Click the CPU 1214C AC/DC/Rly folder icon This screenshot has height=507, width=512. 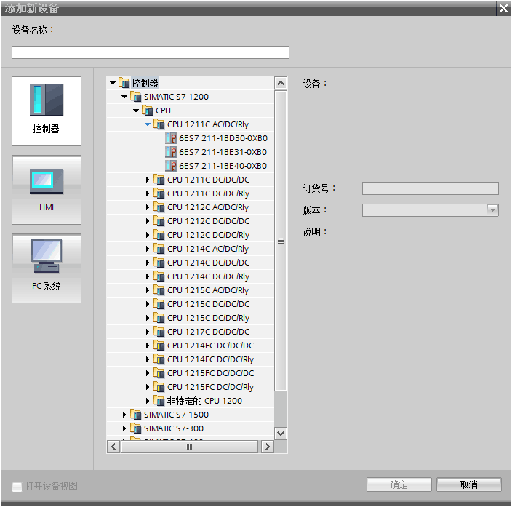pyautogui.click(x=159, y=249)
